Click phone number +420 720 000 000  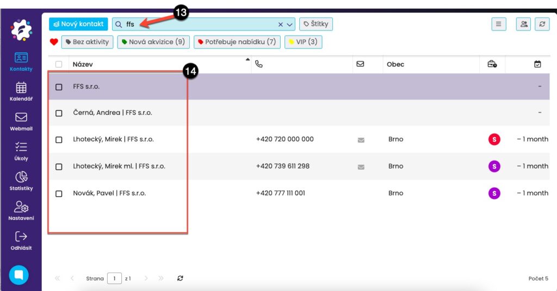pyautogui.click(x=285, y=139)
